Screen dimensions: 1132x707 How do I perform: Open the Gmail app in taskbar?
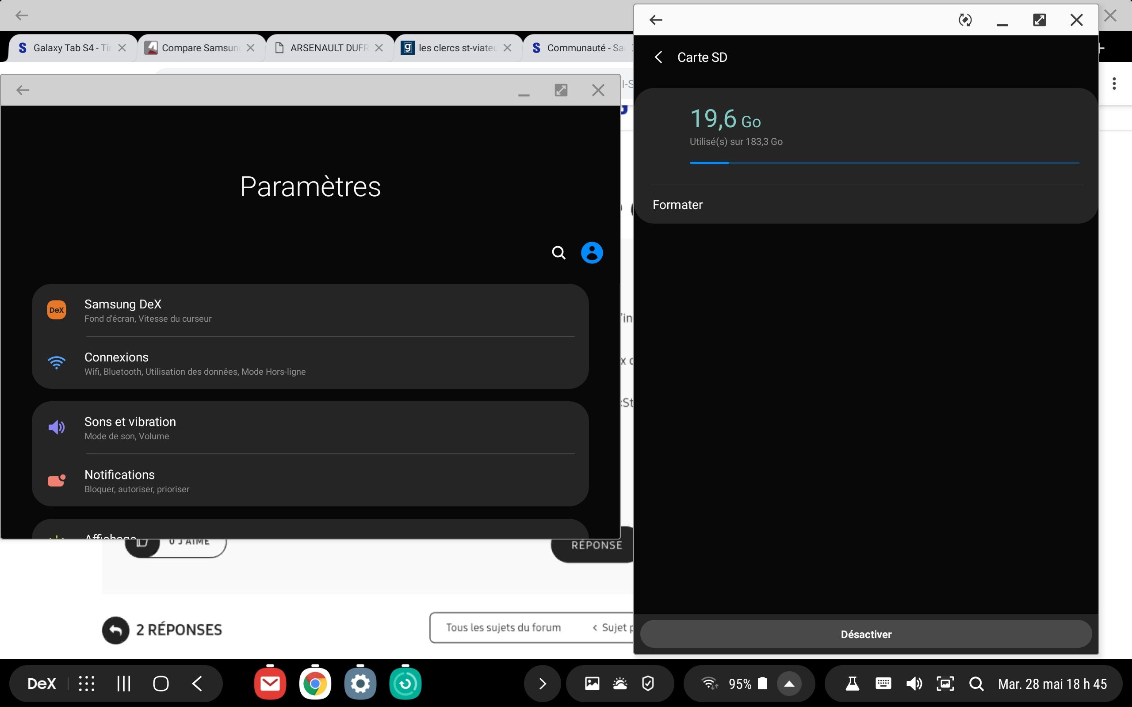point(270,684)
